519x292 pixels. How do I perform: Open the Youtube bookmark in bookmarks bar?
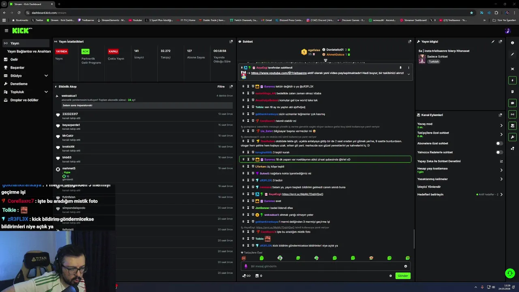click(x=136, y=20)
